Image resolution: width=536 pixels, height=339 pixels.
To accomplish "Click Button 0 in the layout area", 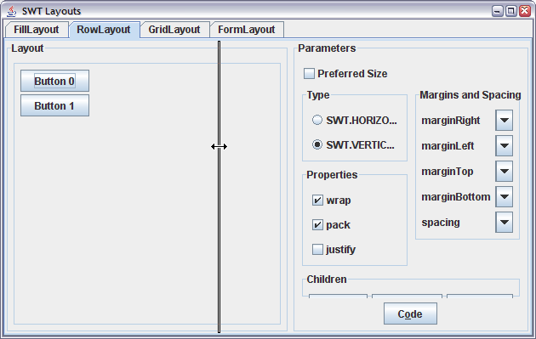I will tap(54, 81).
